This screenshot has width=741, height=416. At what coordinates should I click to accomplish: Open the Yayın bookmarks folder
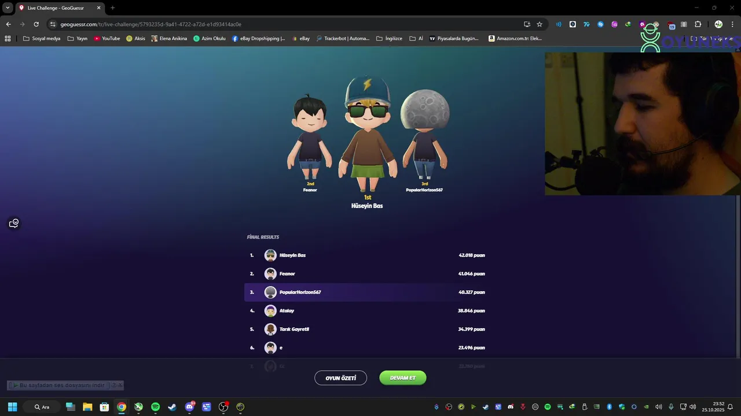coord(77,38)
